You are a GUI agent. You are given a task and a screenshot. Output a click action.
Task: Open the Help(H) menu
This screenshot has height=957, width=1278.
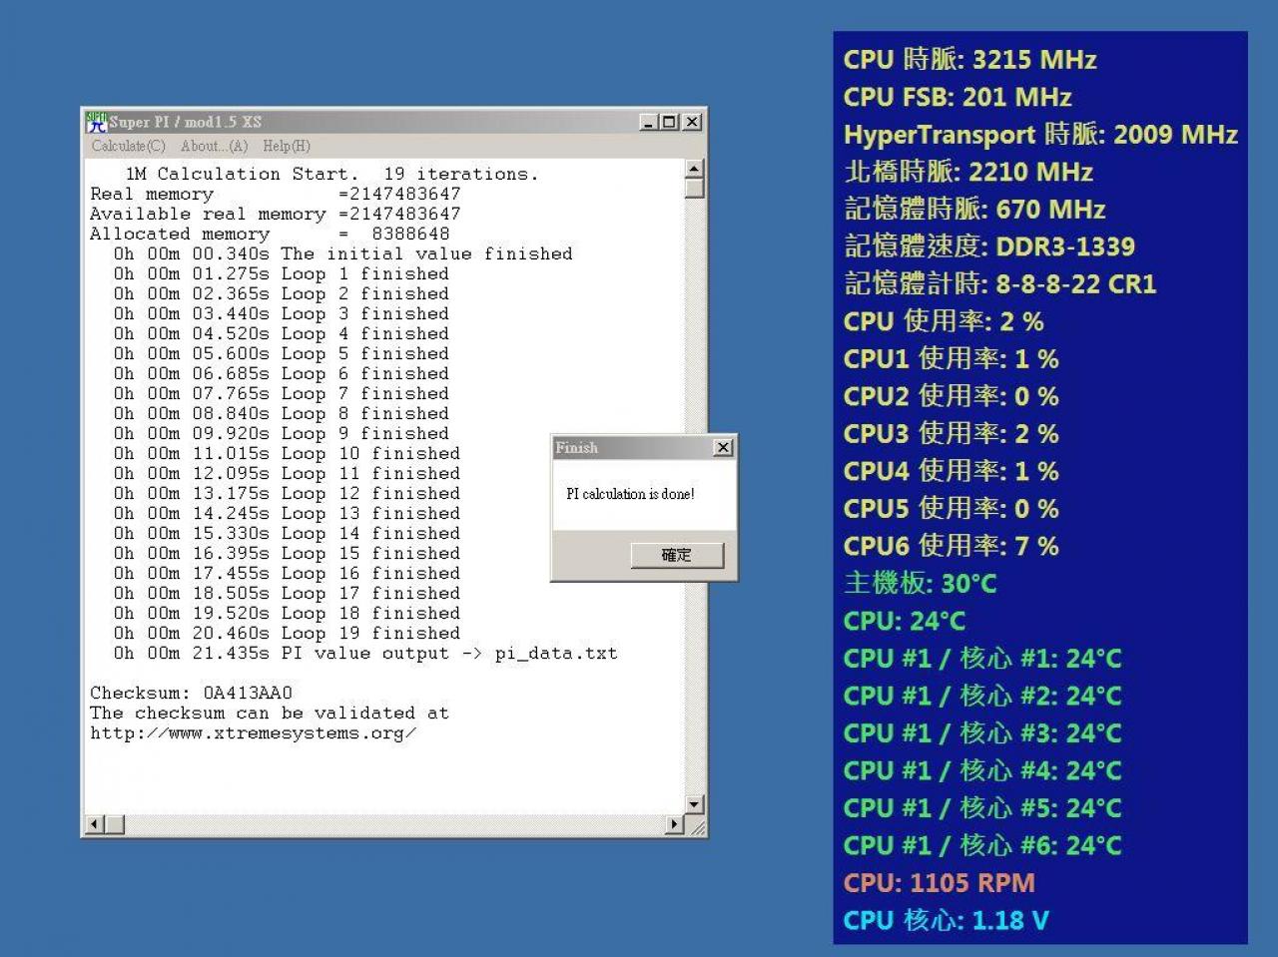click(x=287, y=146)
